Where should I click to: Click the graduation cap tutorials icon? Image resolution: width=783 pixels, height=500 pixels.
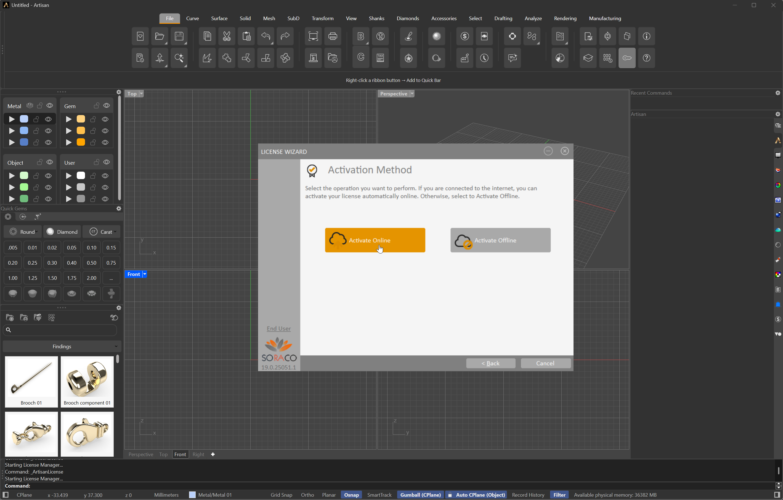[588, 58]
